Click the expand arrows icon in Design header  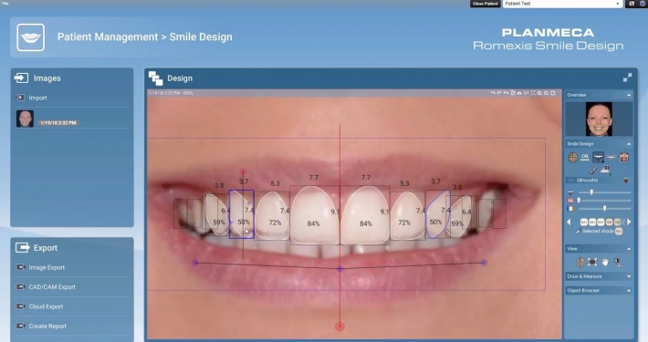[627, 78]
